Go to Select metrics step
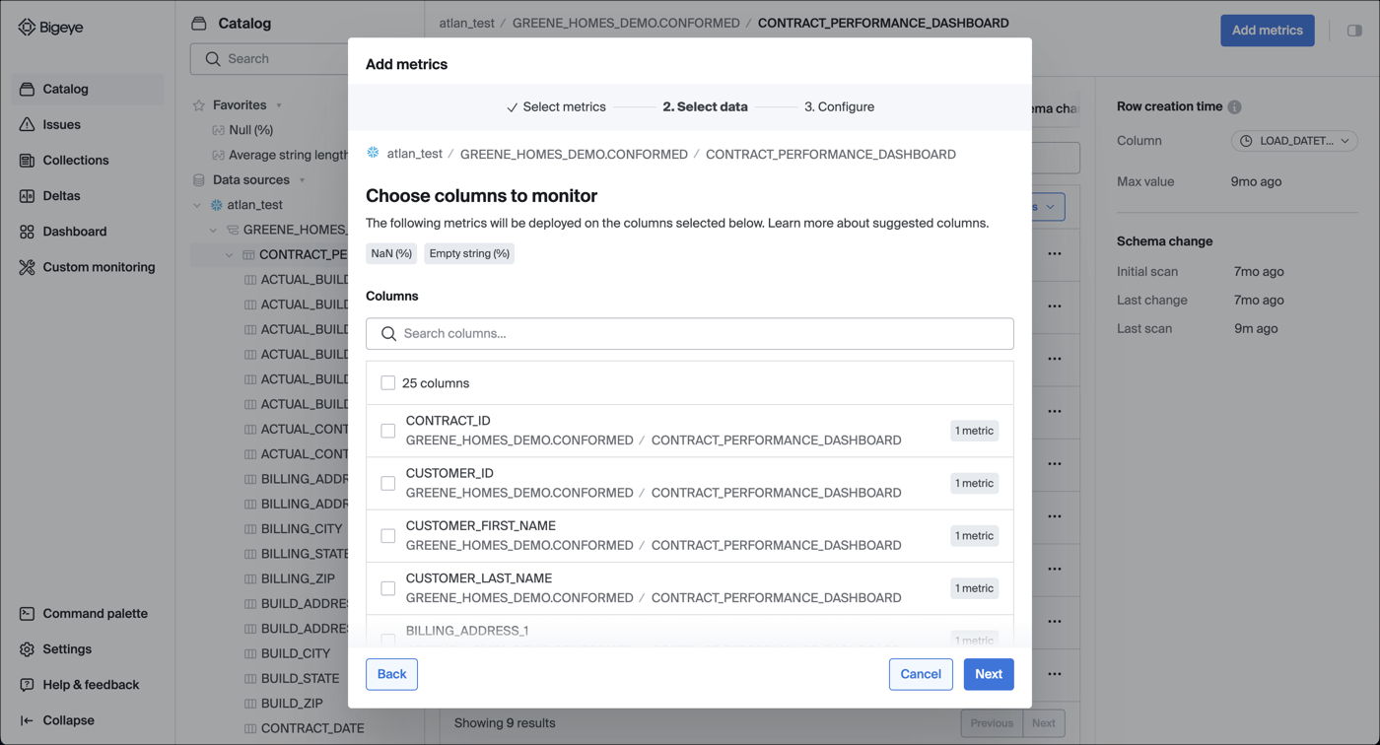Viewport: 1380px width, 745px height. (x=556, y=106)
